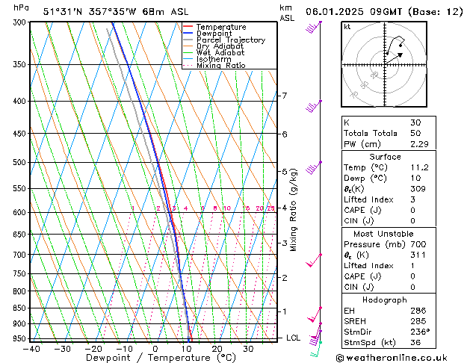Click Parcel Trajectory legend entry
470x363 pixels.
[x=230, y=40]
